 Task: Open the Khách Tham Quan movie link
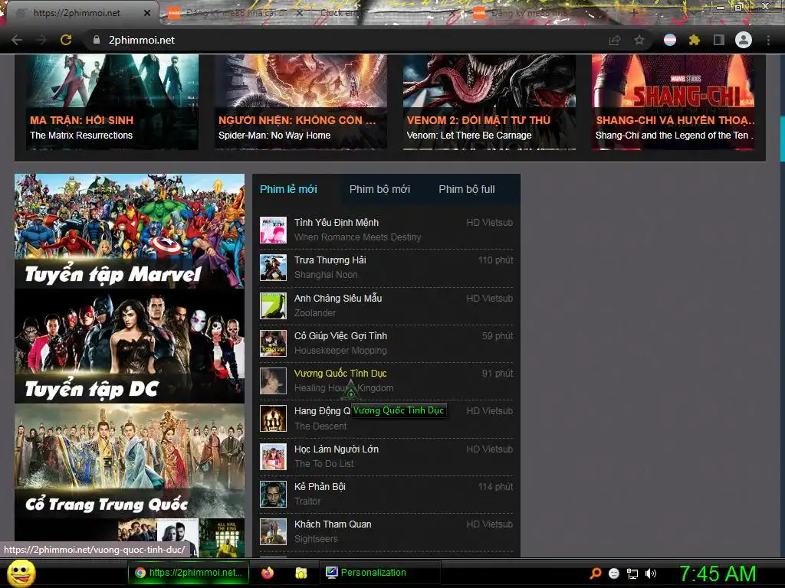pyautogui.click(x=333, y=524)
